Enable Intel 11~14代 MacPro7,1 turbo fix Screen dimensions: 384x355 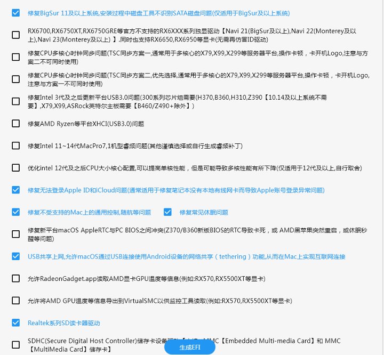(x=15, y=146)
